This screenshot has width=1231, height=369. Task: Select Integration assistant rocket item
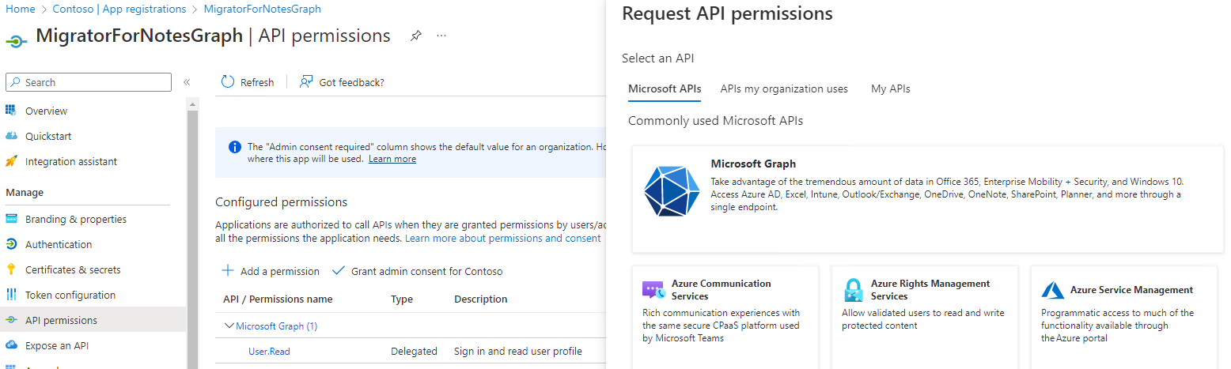[x=70, y=161]
